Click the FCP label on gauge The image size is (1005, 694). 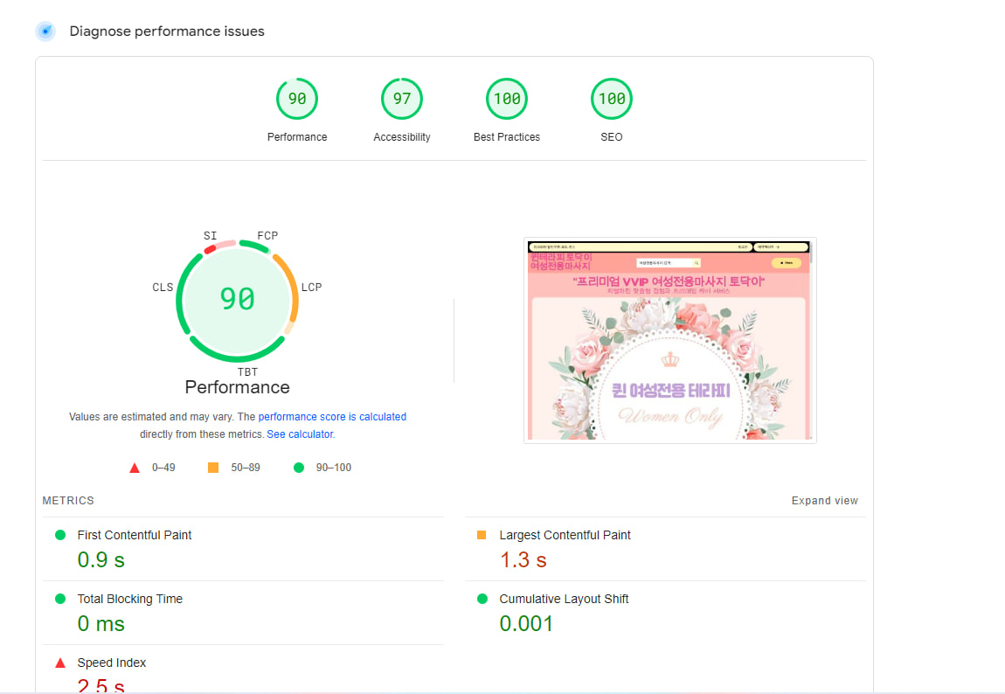coord(267,236)
